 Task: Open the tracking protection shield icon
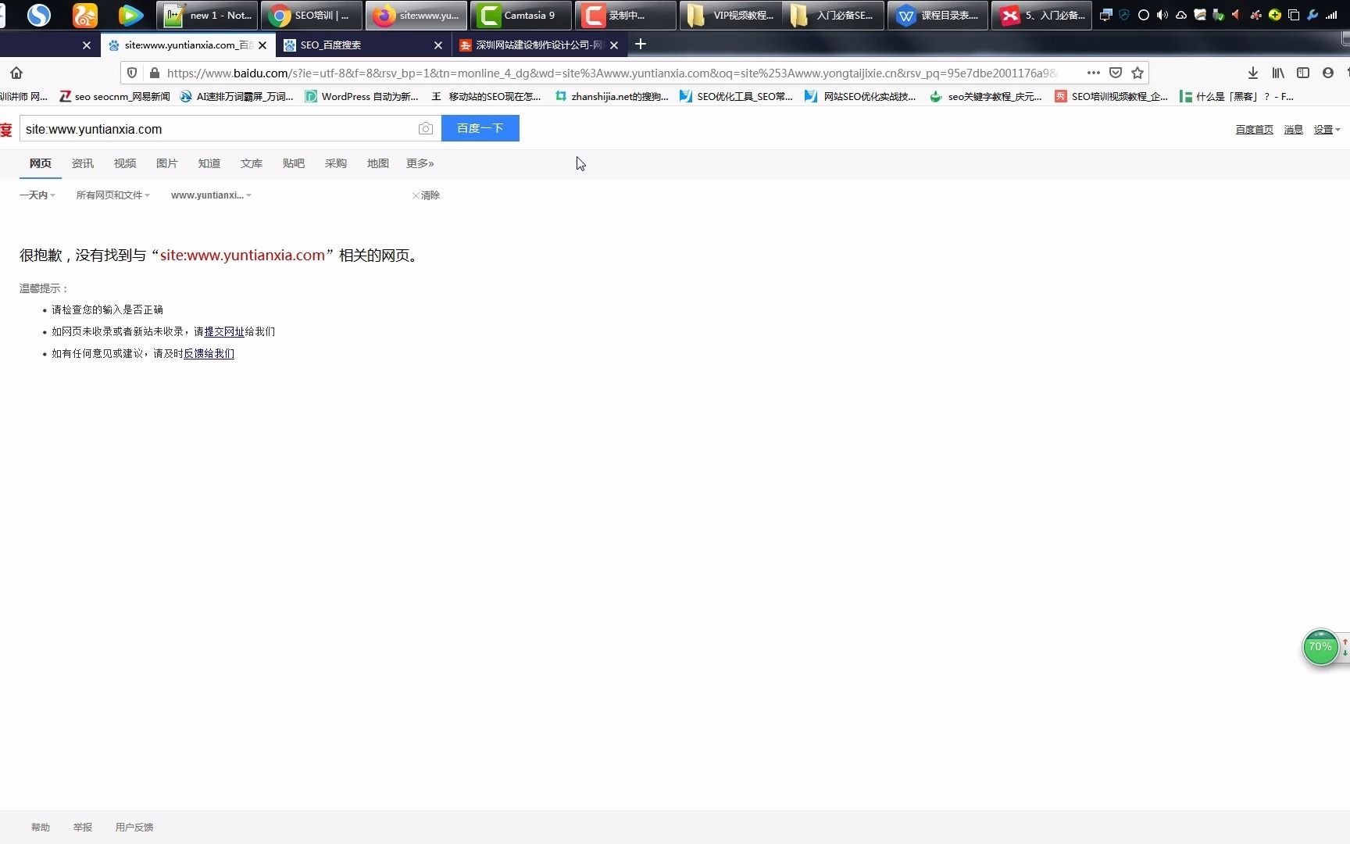click(x=132, y=73)
